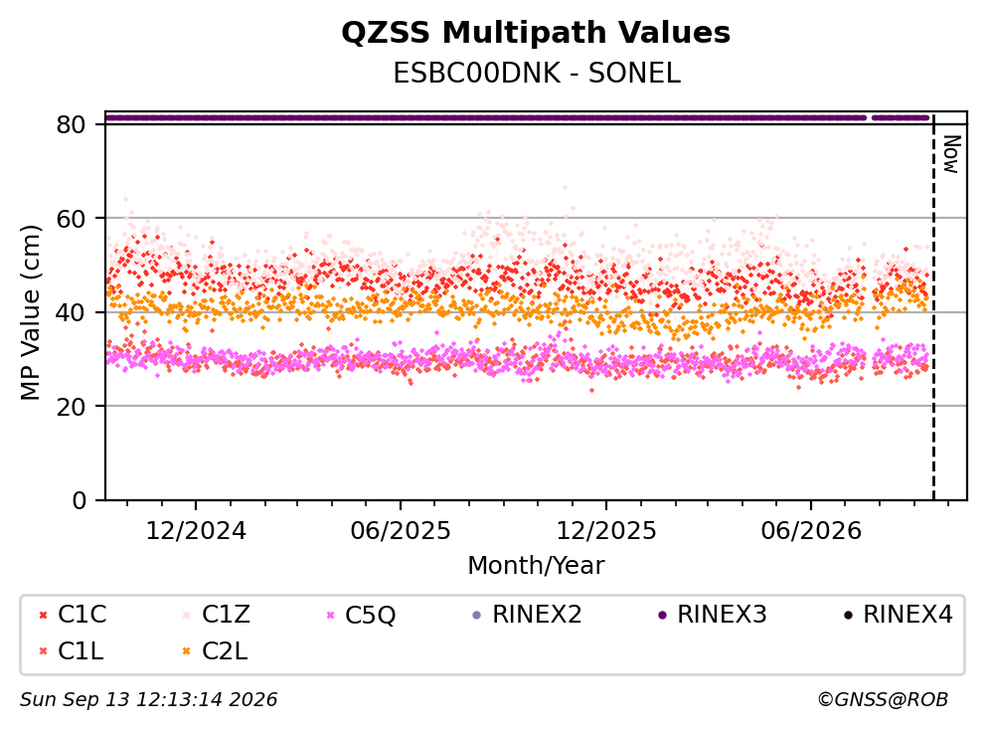Click the RINEX2 legend dot
Viewport: 987px width, 730px height.
[x=476, y=615]
